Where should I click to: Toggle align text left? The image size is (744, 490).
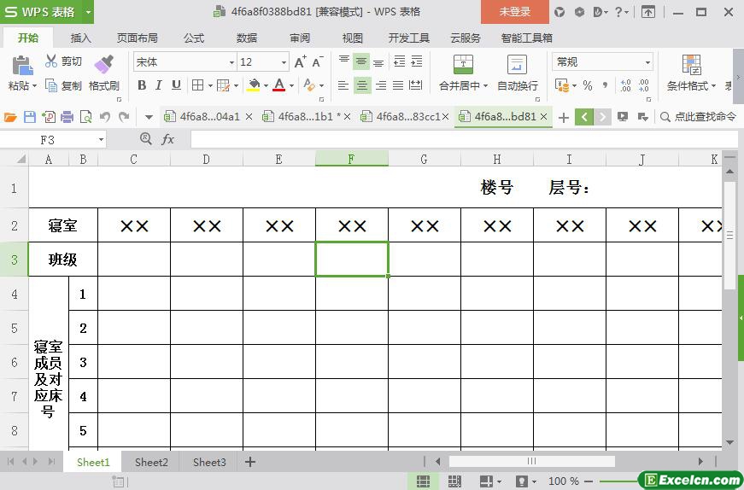click(x=343, y=85)
